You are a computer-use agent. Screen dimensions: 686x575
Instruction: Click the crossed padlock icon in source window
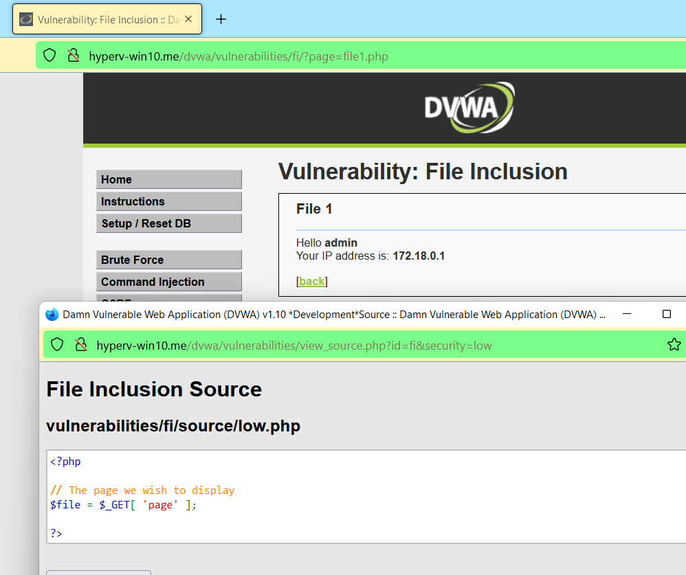pyautogui.click(x=81, y=345)
